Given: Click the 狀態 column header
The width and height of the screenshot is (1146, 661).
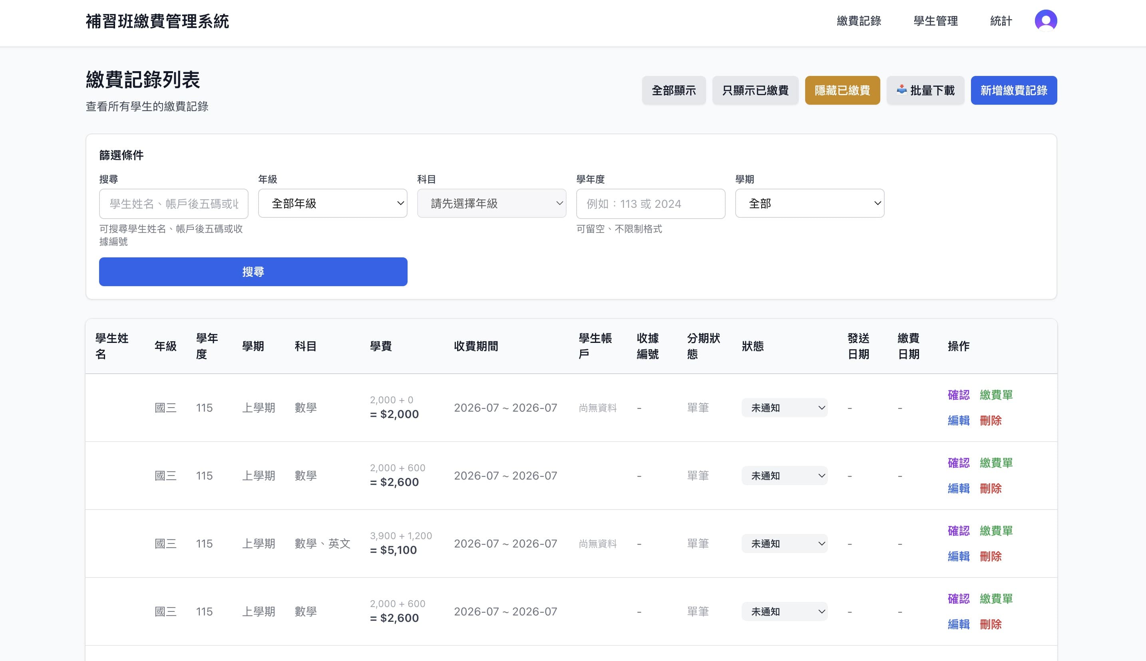Looking at the screenshot, I should (752, 346).
